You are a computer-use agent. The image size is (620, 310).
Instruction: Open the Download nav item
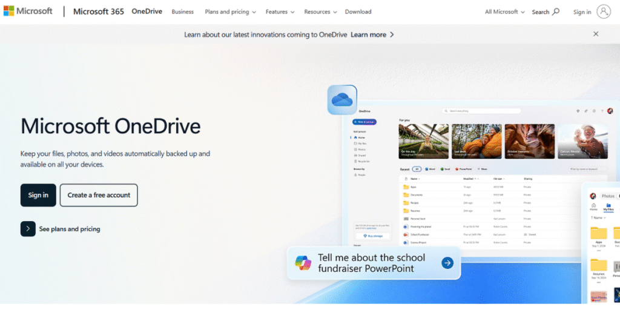click(358, 12)
